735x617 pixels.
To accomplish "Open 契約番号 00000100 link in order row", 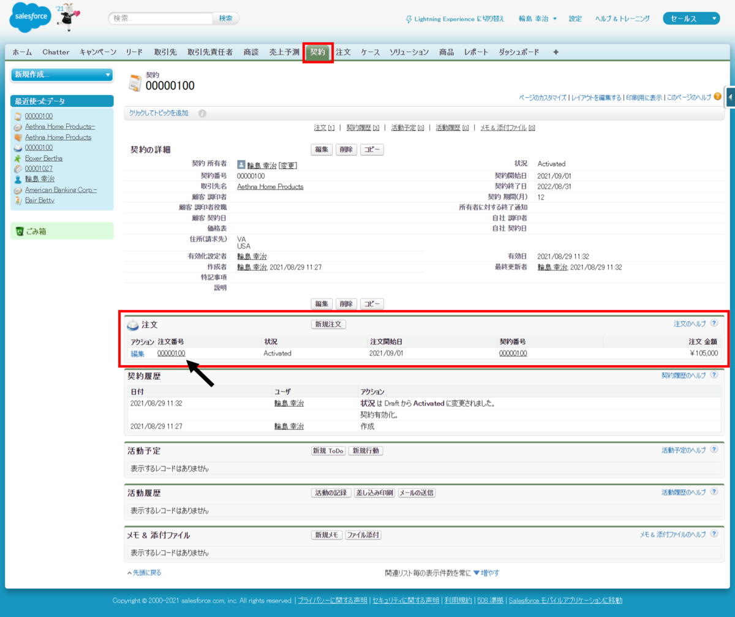I will (x=513, y=354).
